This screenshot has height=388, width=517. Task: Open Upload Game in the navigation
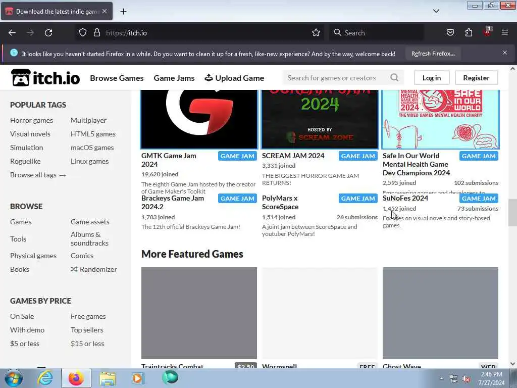[234, 78]
